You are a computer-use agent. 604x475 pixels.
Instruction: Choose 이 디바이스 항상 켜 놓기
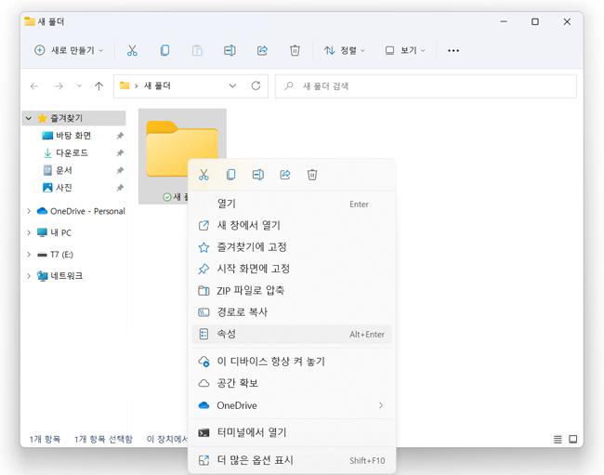click(292, 362)
